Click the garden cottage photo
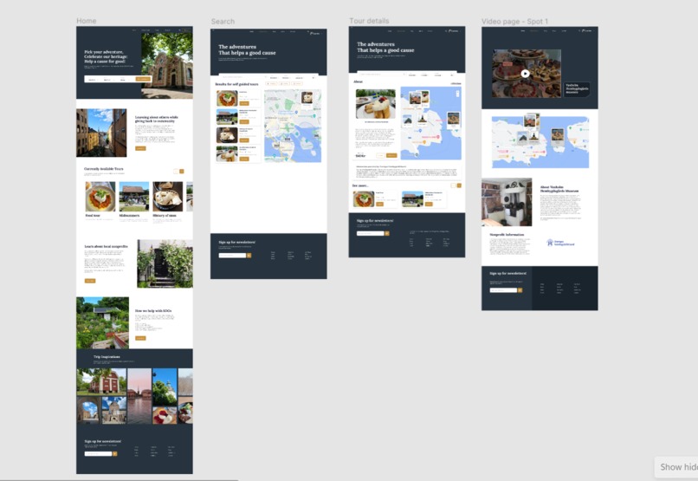The height and width of the screenshot is (481, 698). [103, 323]
